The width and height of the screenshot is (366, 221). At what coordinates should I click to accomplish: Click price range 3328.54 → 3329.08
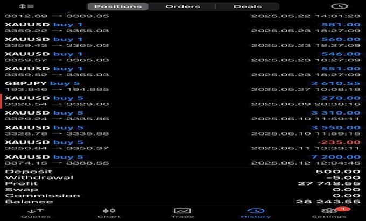tap(57, 104)
